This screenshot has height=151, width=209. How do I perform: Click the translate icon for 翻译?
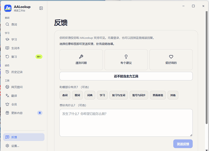point(7,96)
